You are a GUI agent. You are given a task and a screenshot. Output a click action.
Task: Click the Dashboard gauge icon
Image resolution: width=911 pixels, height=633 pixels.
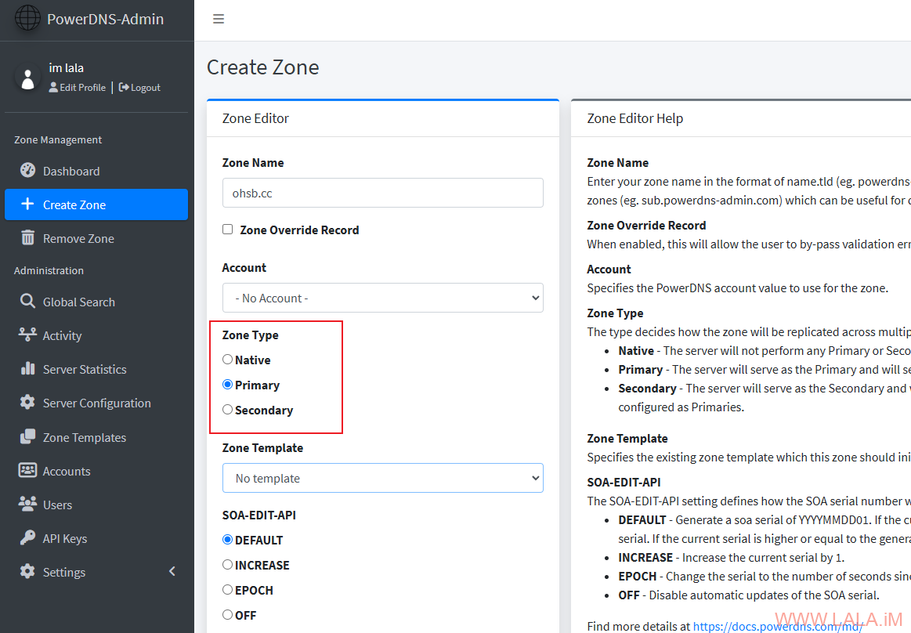27,171
